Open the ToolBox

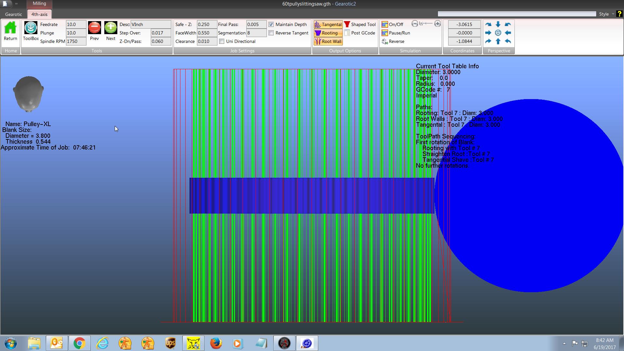(31, 28)
